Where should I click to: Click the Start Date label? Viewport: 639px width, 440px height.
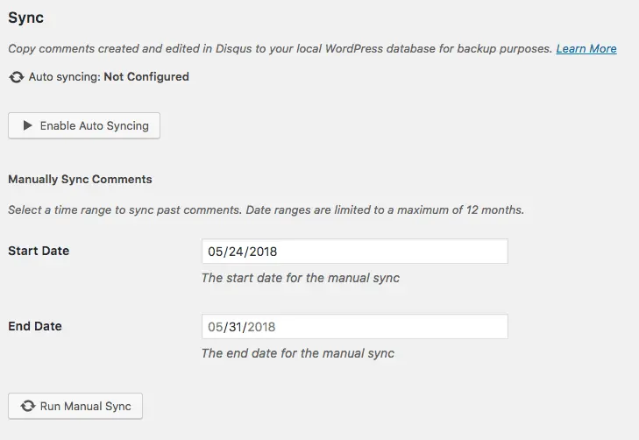tap(39, 251)
